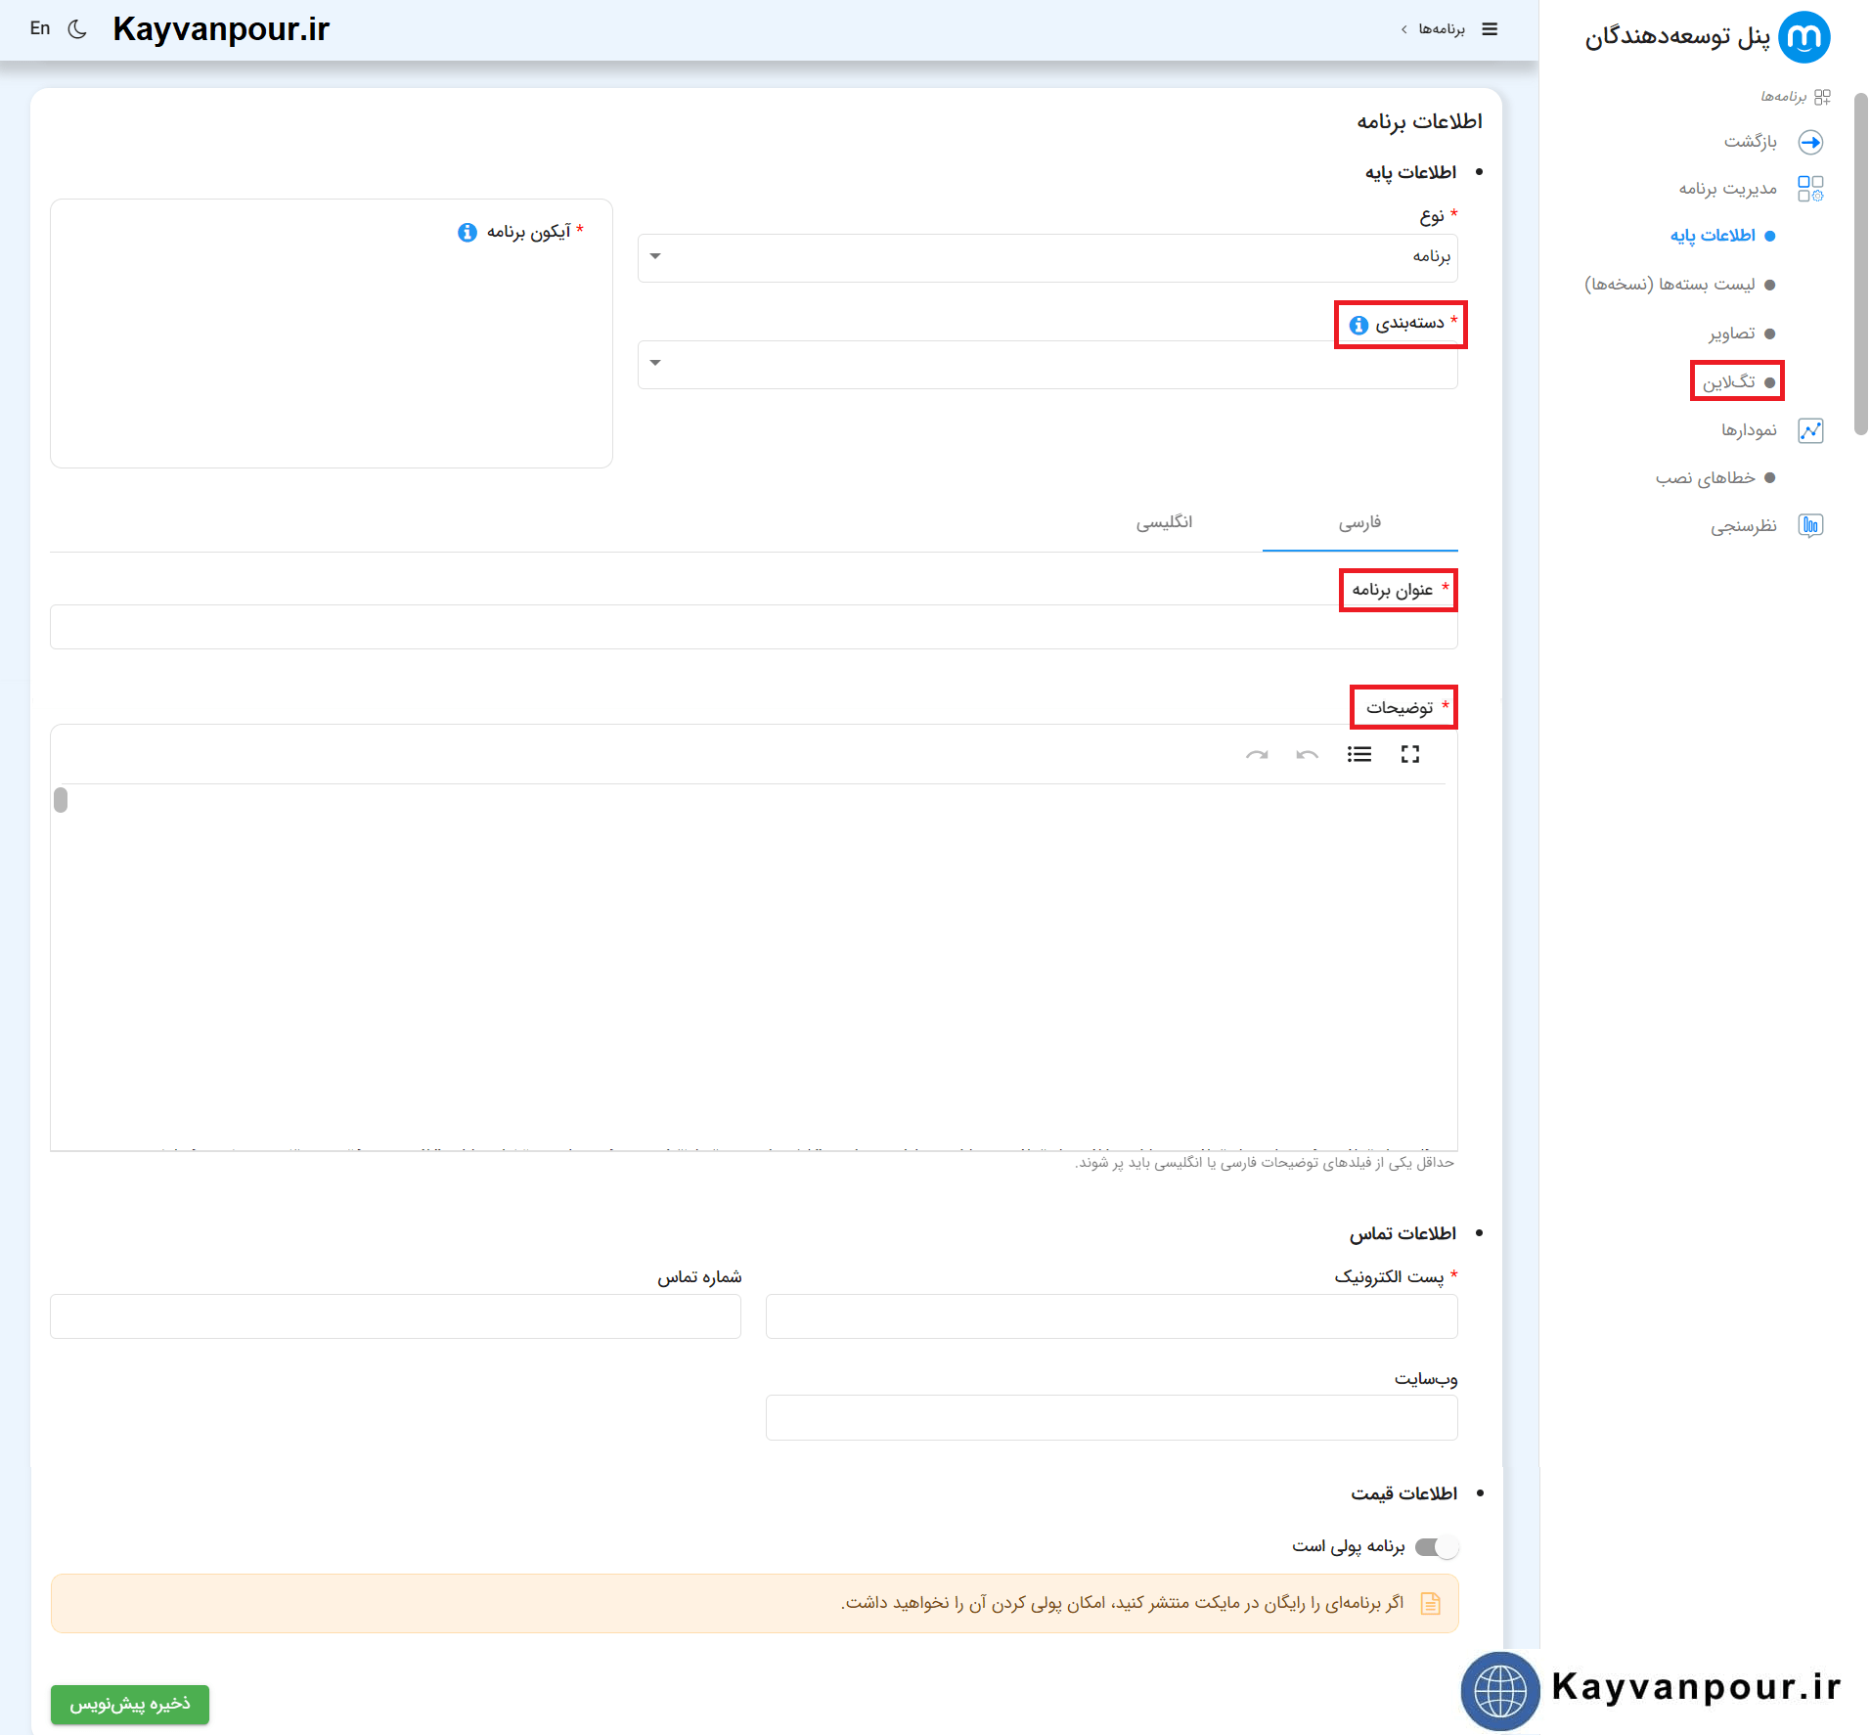This screenshot has height=1735, width=1870.
Task: Toggle fullscreen in description editor
Action: [x=1409, y=754]
